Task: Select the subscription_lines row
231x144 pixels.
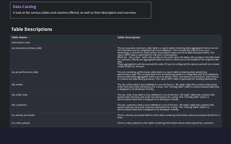Action: click(21, 42)
